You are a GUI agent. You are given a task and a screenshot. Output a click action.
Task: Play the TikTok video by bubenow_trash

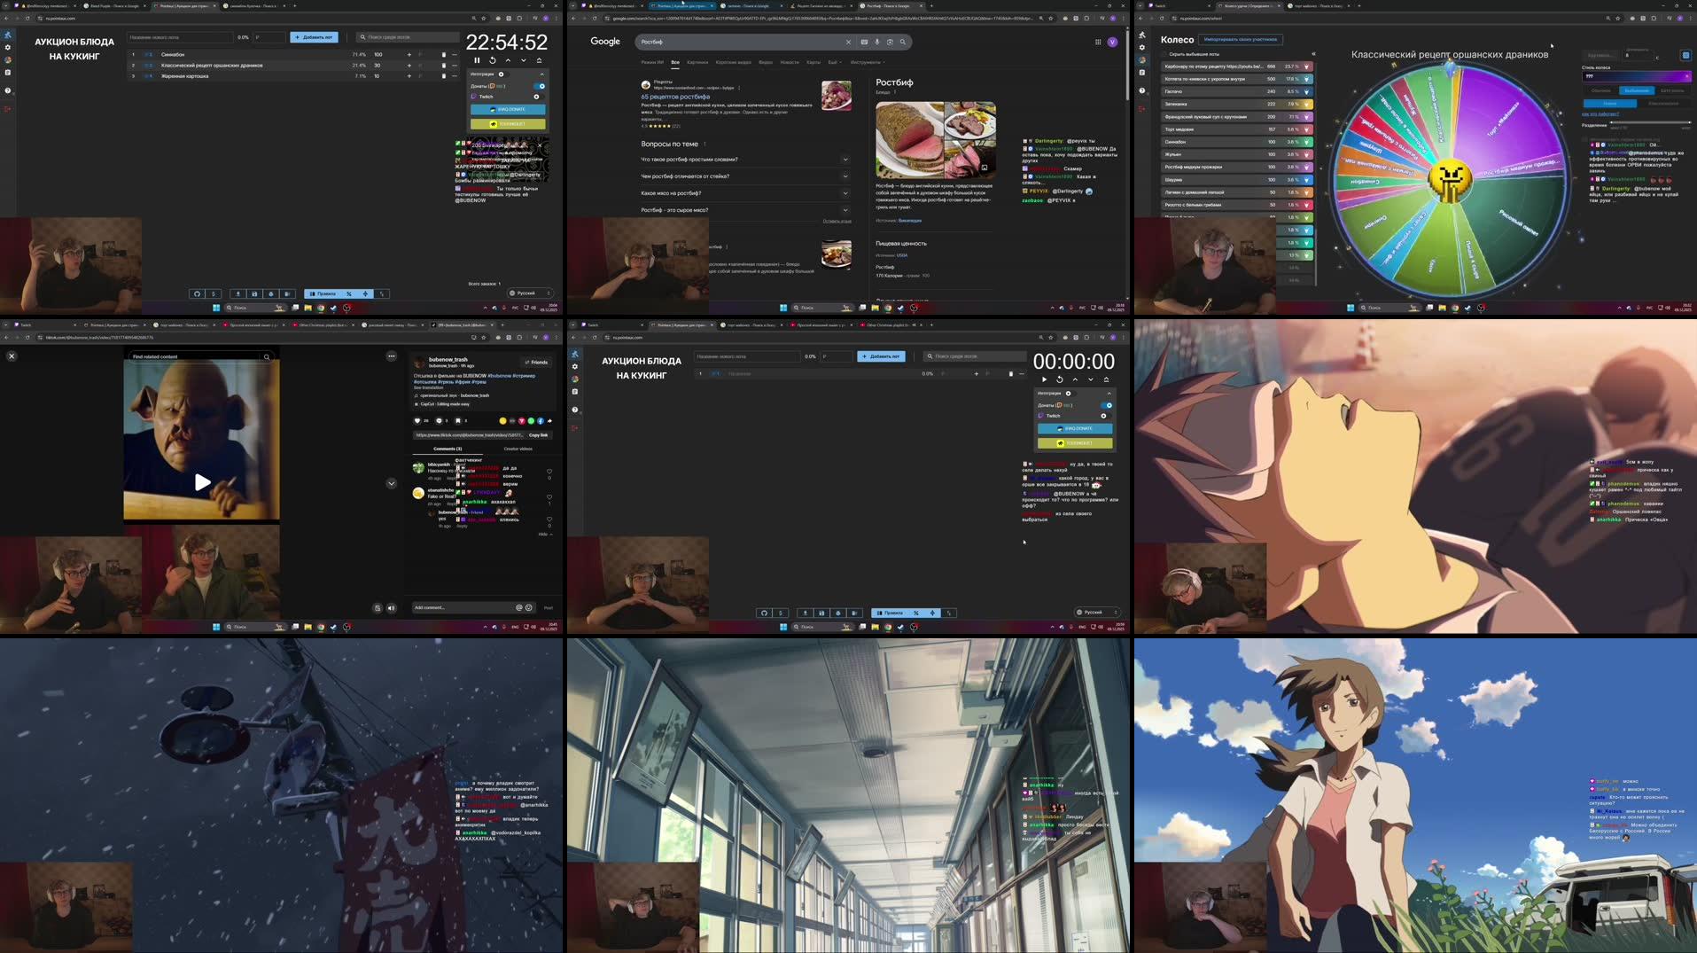[202, 483]
